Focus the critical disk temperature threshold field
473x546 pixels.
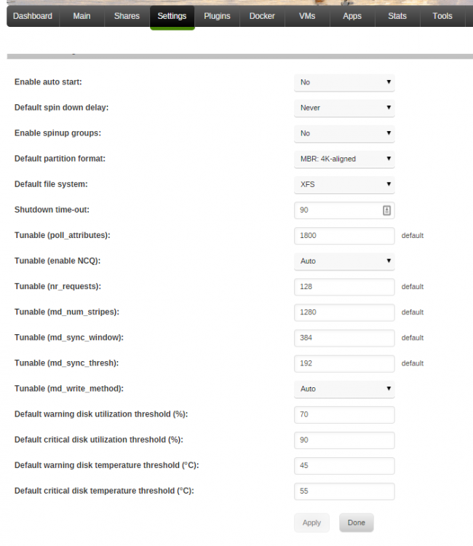(344, 491)
